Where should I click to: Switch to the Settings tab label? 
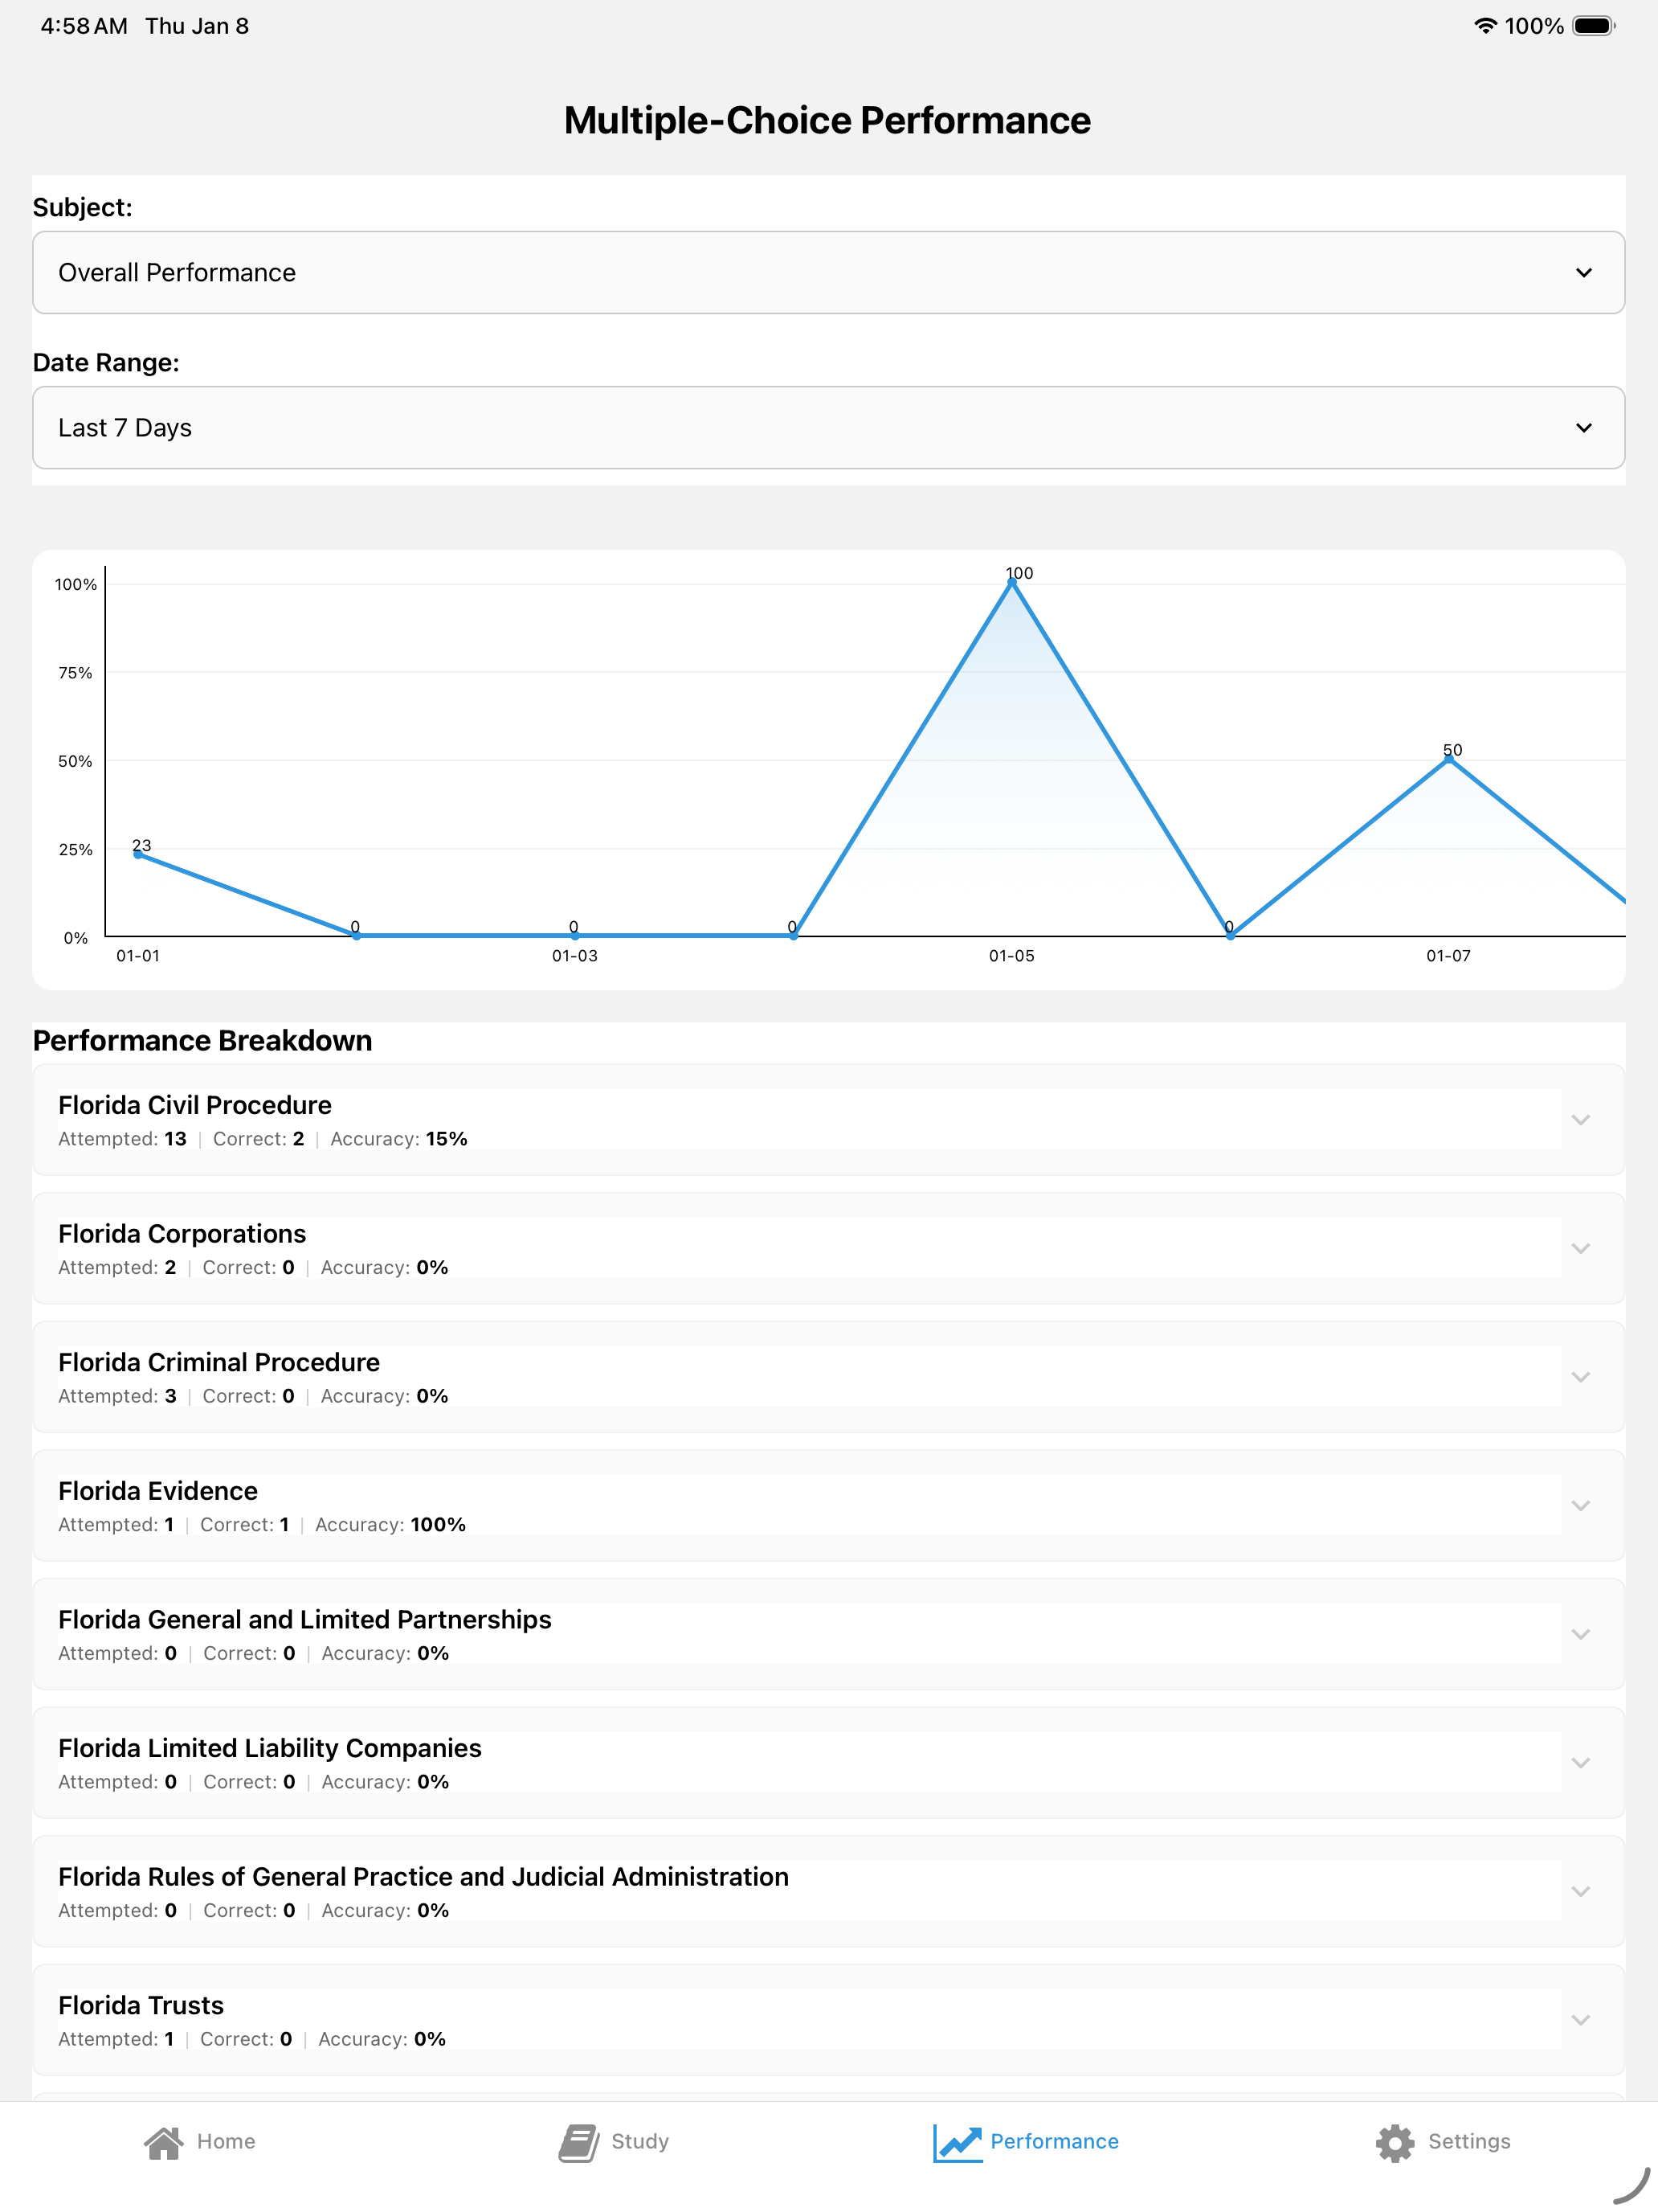point(1469,2141)
